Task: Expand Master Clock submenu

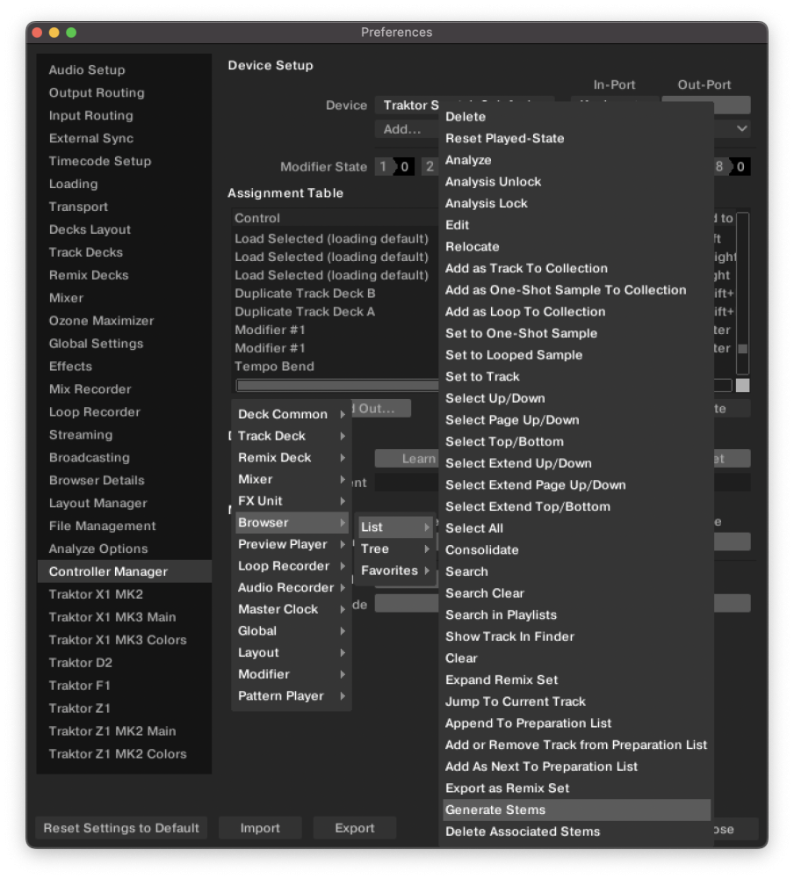Action: (292, 609)
